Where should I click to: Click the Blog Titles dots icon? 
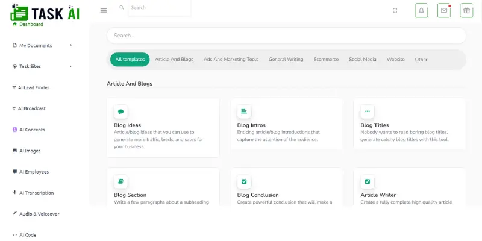click(x=368, y=111)
